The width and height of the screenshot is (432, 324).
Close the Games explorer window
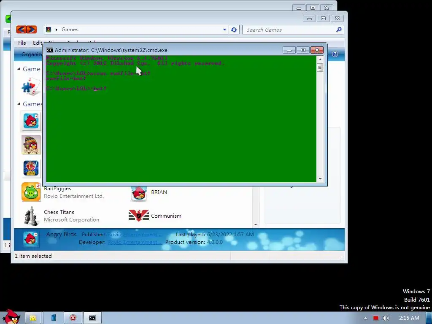pos(337,19)
